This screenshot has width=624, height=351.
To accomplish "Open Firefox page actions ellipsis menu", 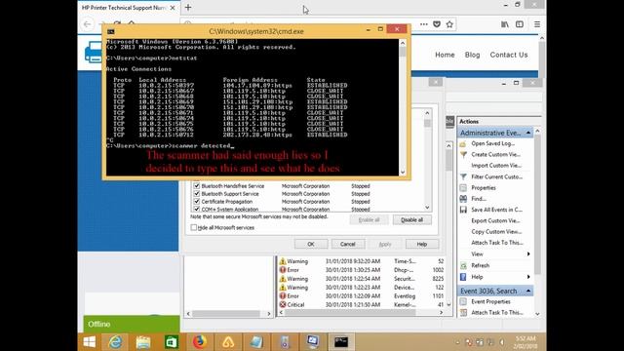I will coord(424,24).
